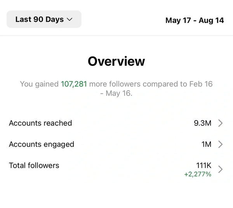233x208 pixels.
Task: Click the Overview heading
Action: point(116,61)
